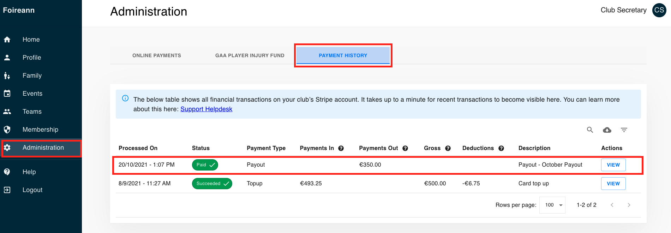Click help icon beside Deductions column
Screen dimensions: 671x233
click(x=501, y=148)
